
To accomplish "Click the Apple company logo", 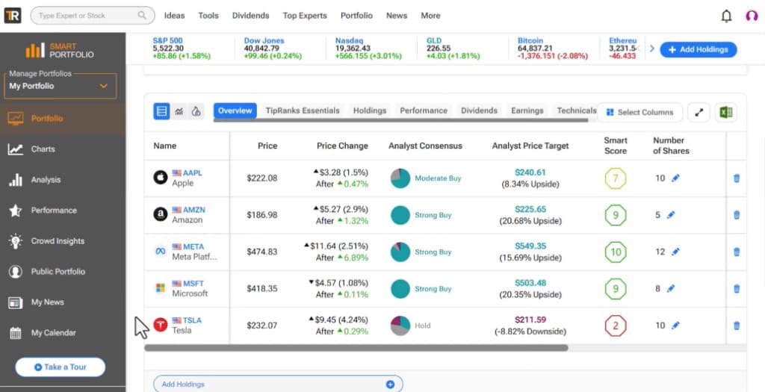I will pos(161,178).
